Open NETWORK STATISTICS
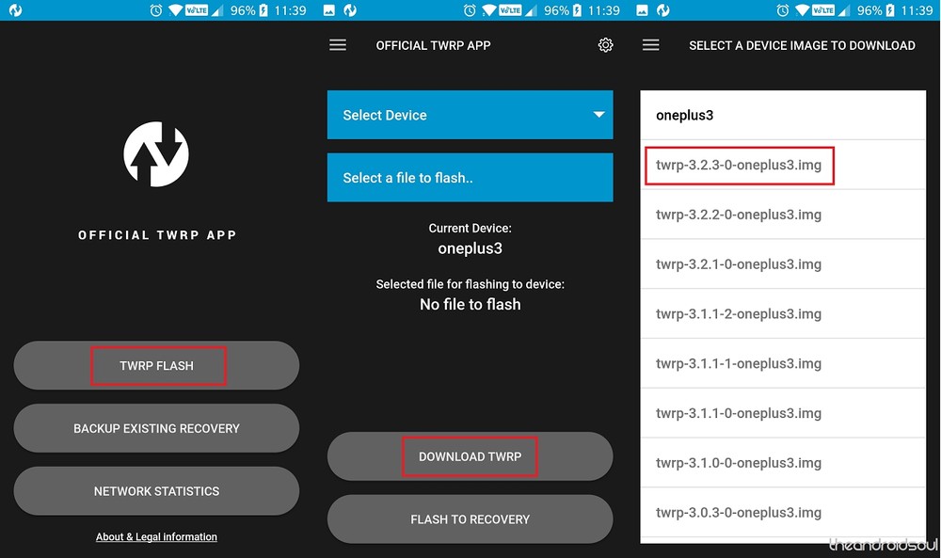Viewport: 941px width, 558px height. (x=156, y=491)
